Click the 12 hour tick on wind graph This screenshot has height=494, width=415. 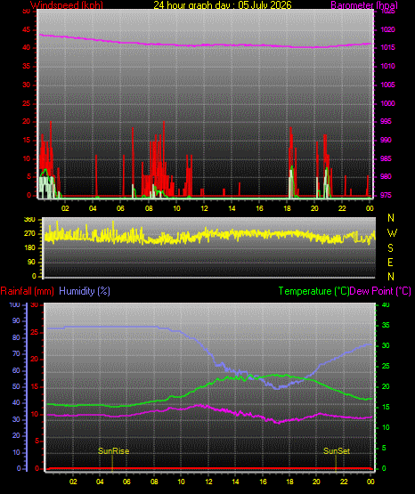[x=204, y=208]
